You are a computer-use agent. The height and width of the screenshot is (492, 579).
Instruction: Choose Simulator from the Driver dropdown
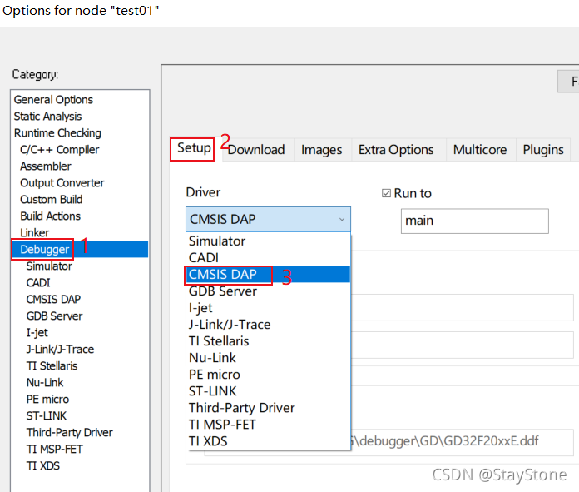pyautogui.click(x=268, y=241)
